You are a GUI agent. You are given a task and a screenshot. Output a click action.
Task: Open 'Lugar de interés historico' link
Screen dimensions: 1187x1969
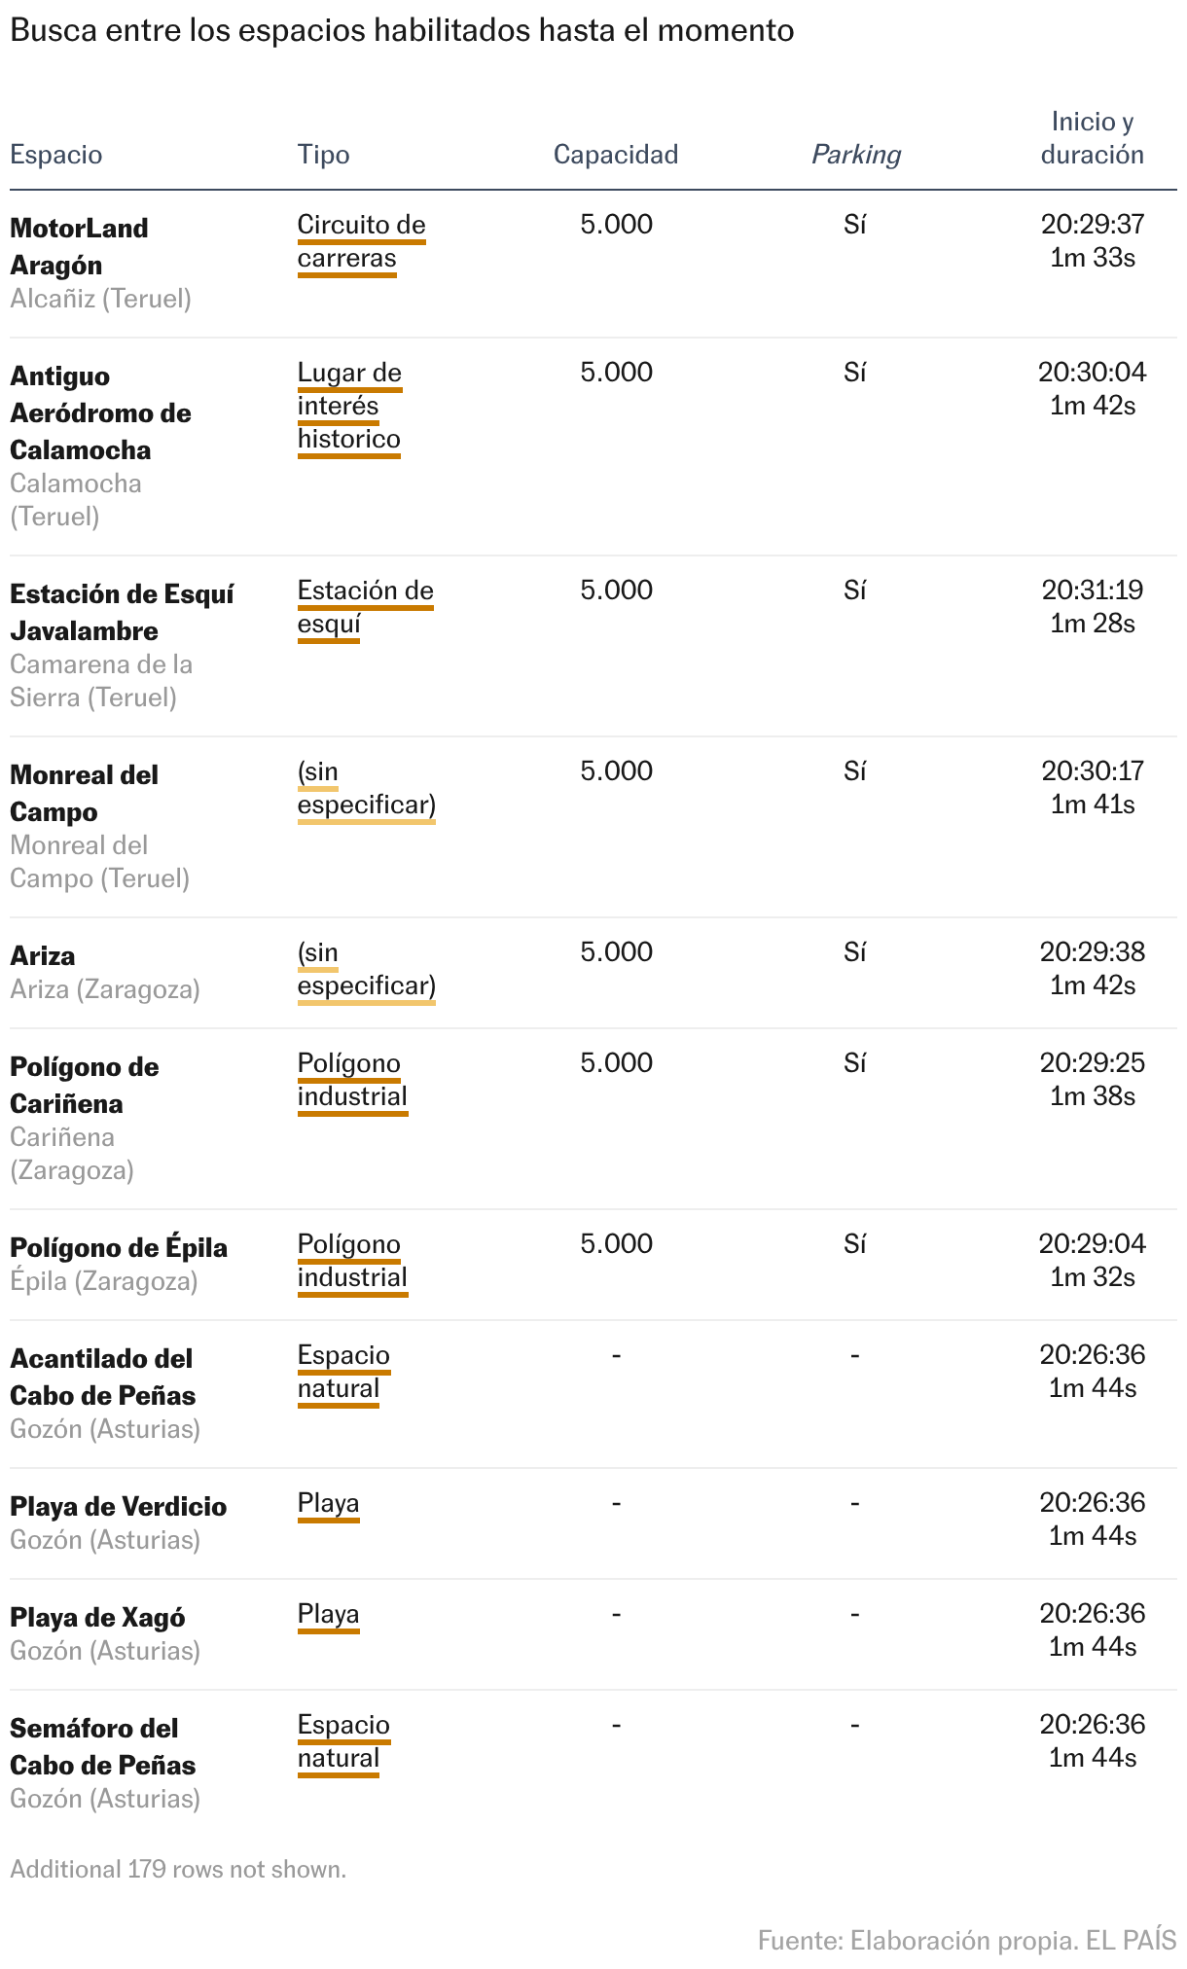(x=349, y=407)
